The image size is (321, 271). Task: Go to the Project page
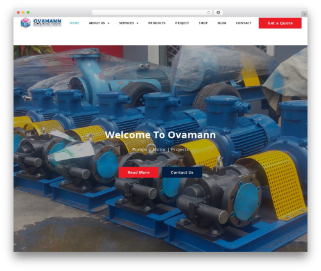pos(182,23)
